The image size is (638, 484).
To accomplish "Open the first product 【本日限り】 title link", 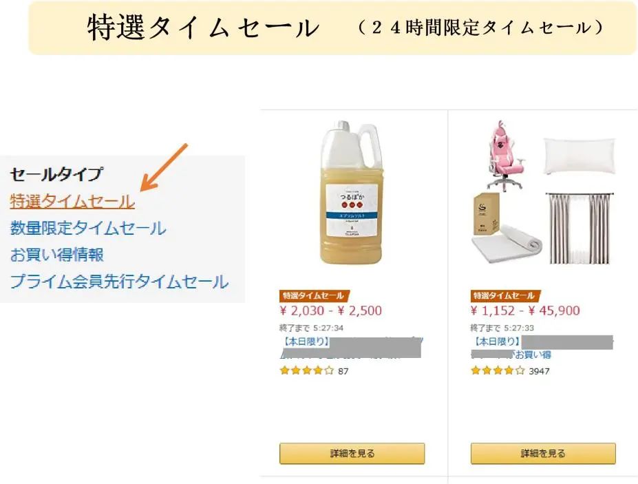I will point(351,348).
